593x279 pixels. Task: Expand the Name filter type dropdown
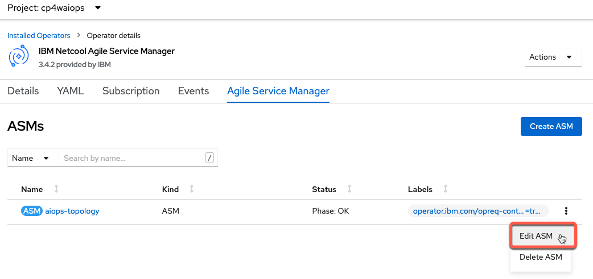click(x=33, y=158)
